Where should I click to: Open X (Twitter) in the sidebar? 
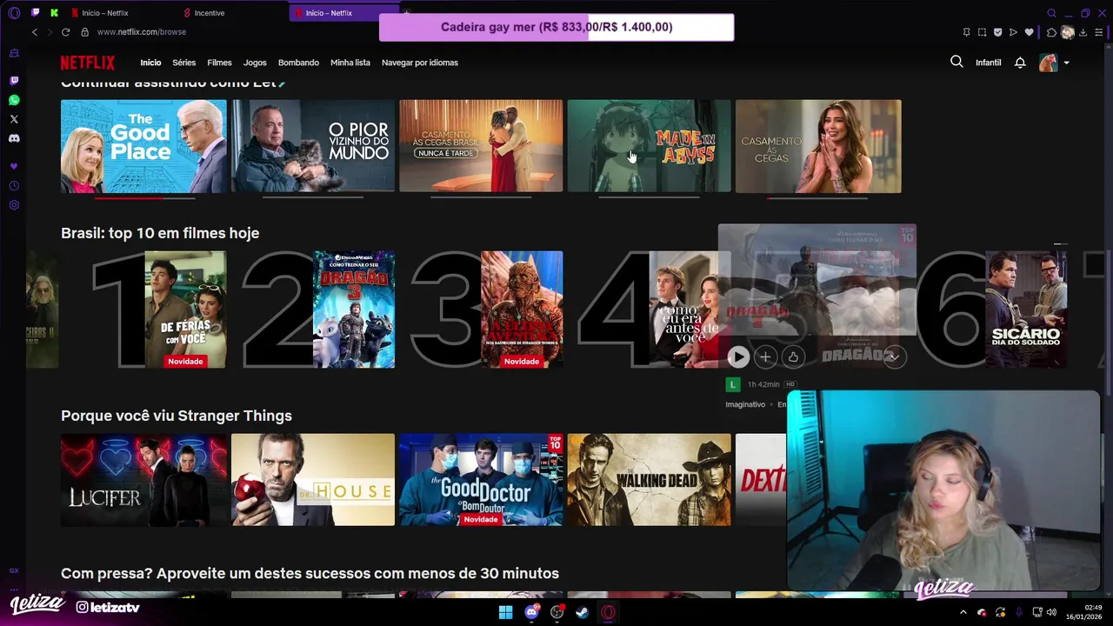(x=14, y=119)
